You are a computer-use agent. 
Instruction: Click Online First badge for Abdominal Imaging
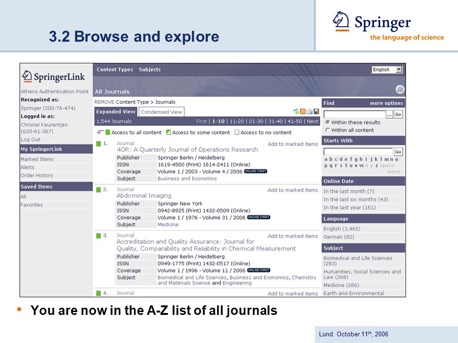[x=259, y=217]
